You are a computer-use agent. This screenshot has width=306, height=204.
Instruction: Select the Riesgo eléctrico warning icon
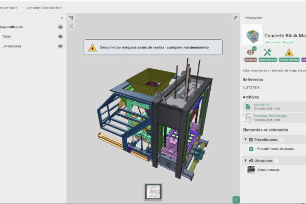coord(289,53)
